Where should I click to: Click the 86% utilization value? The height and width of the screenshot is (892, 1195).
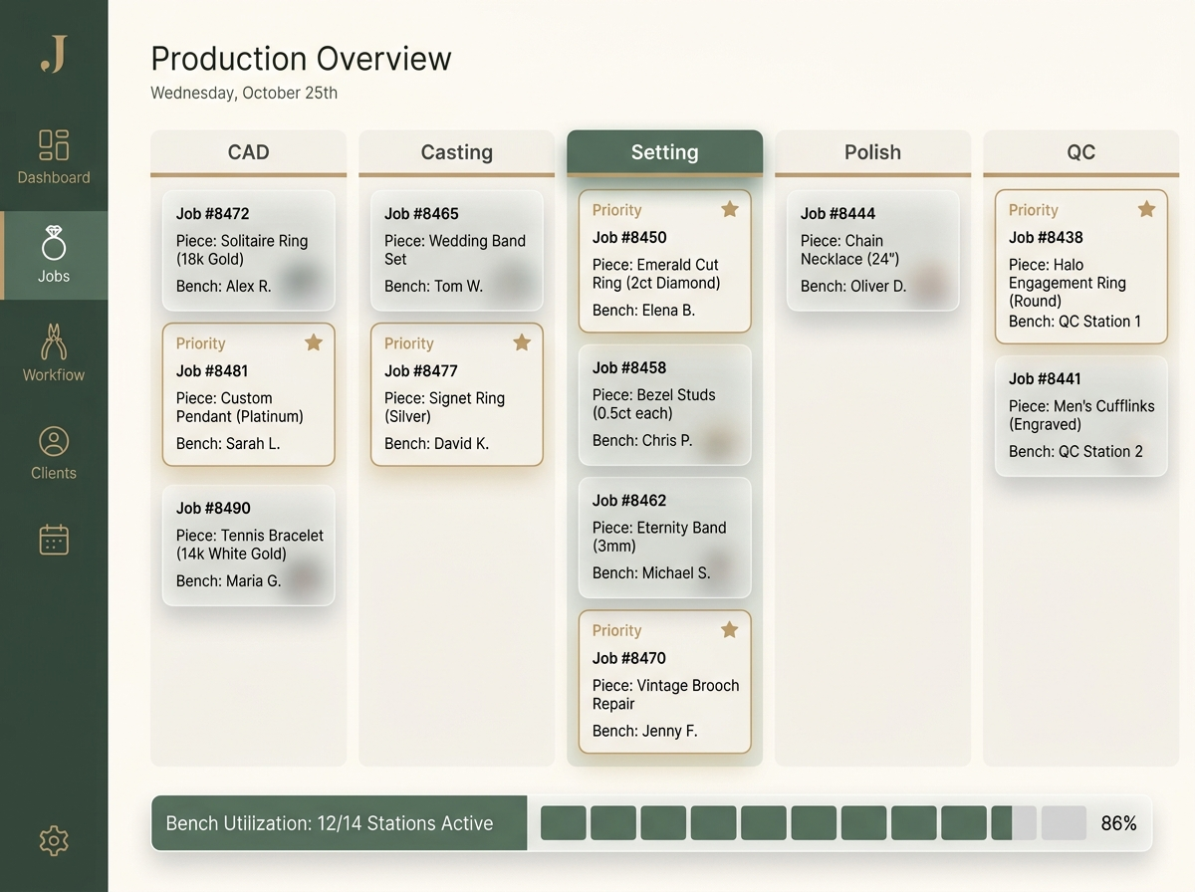pyautogui.click(x=1119, y=823)
